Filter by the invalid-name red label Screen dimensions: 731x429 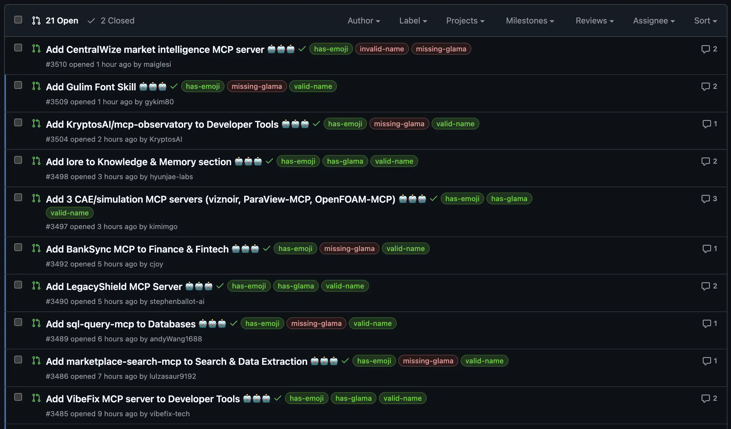(382, 49)
